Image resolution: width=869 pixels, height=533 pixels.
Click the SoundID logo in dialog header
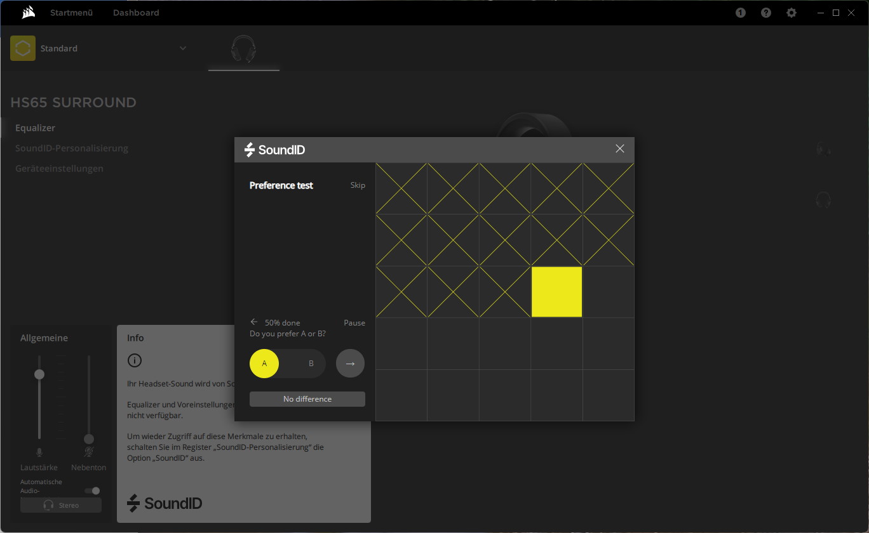tap(275, 150)
